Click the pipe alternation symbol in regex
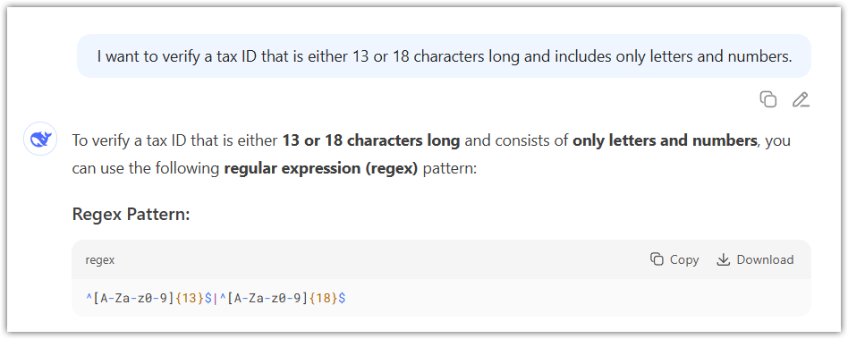 pyautogui.click(x=216, y=297)
